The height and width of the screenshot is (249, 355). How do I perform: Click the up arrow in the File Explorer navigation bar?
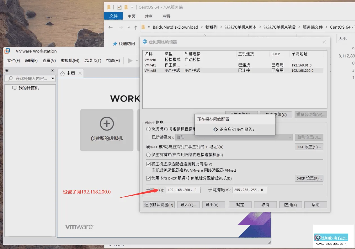pos(136,27)
